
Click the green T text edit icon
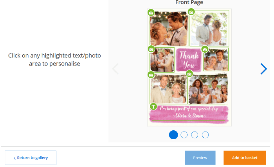[x=153, y=107]
